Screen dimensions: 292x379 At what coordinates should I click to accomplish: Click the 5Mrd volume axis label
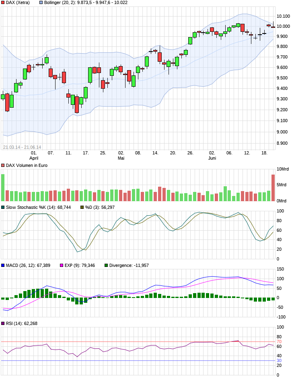[x=282, y=185]
